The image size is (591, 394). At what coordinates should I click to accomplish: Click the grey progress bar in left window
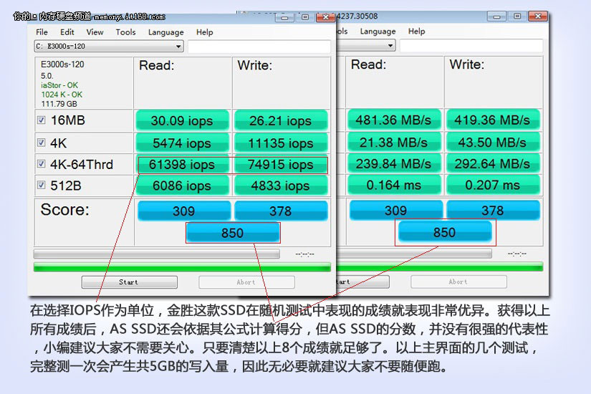[x=156, y=254]
